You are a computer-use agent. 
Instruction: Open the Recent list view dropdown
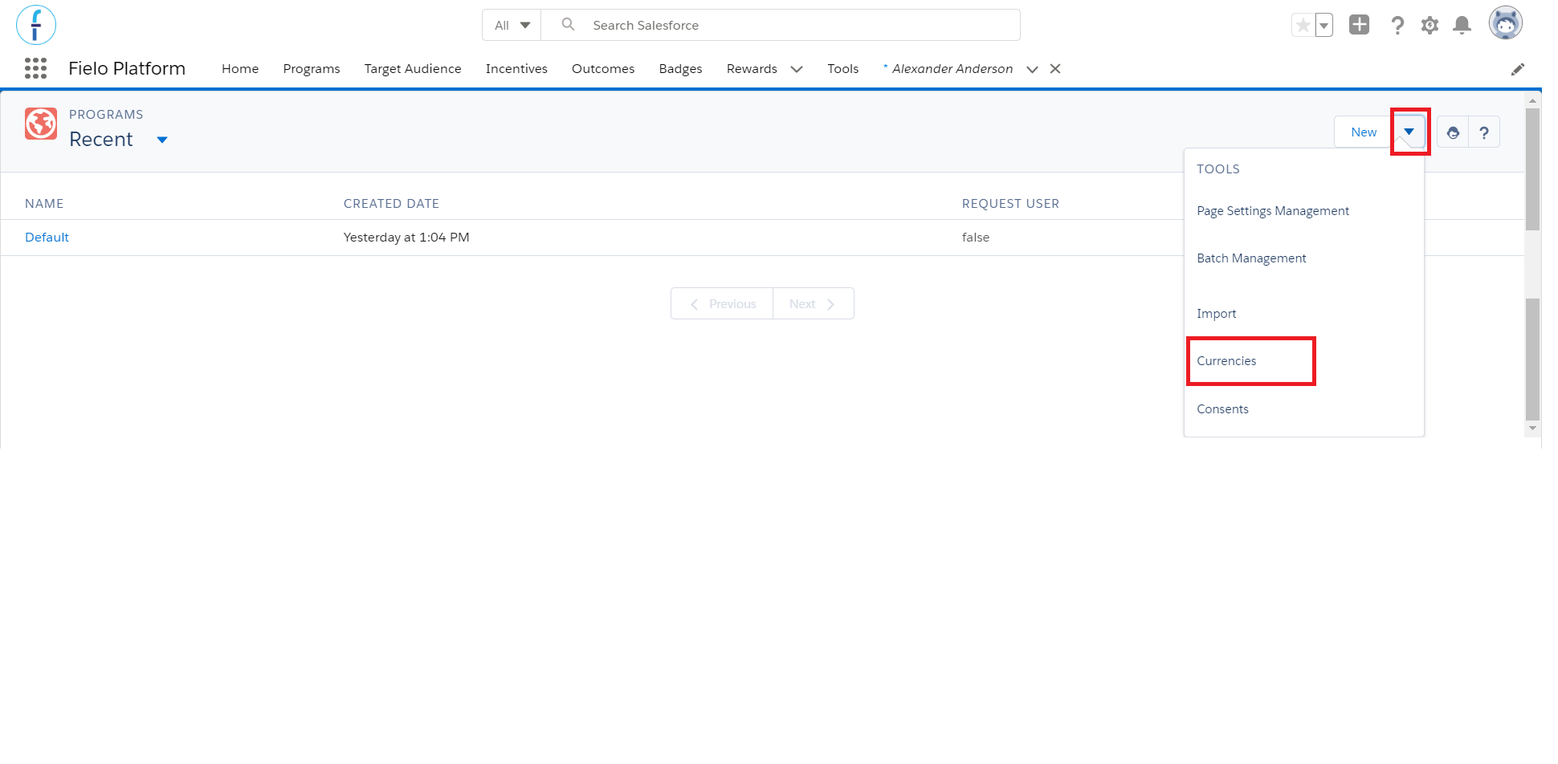point(162,140)
